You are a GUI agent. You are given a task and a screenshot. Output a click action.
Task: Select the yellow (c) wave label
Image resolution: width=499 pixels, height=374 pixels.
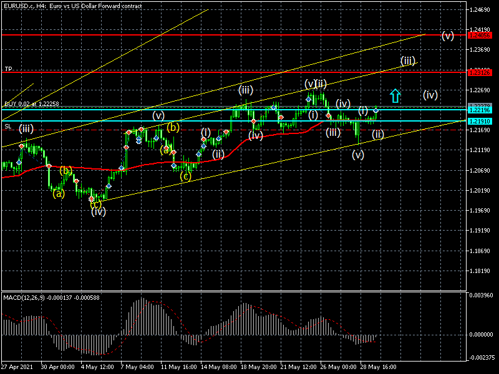[185, 176]
